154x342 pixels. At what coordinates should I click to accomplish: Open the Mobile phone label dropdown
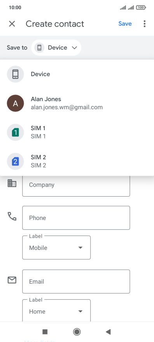(56, 248)
